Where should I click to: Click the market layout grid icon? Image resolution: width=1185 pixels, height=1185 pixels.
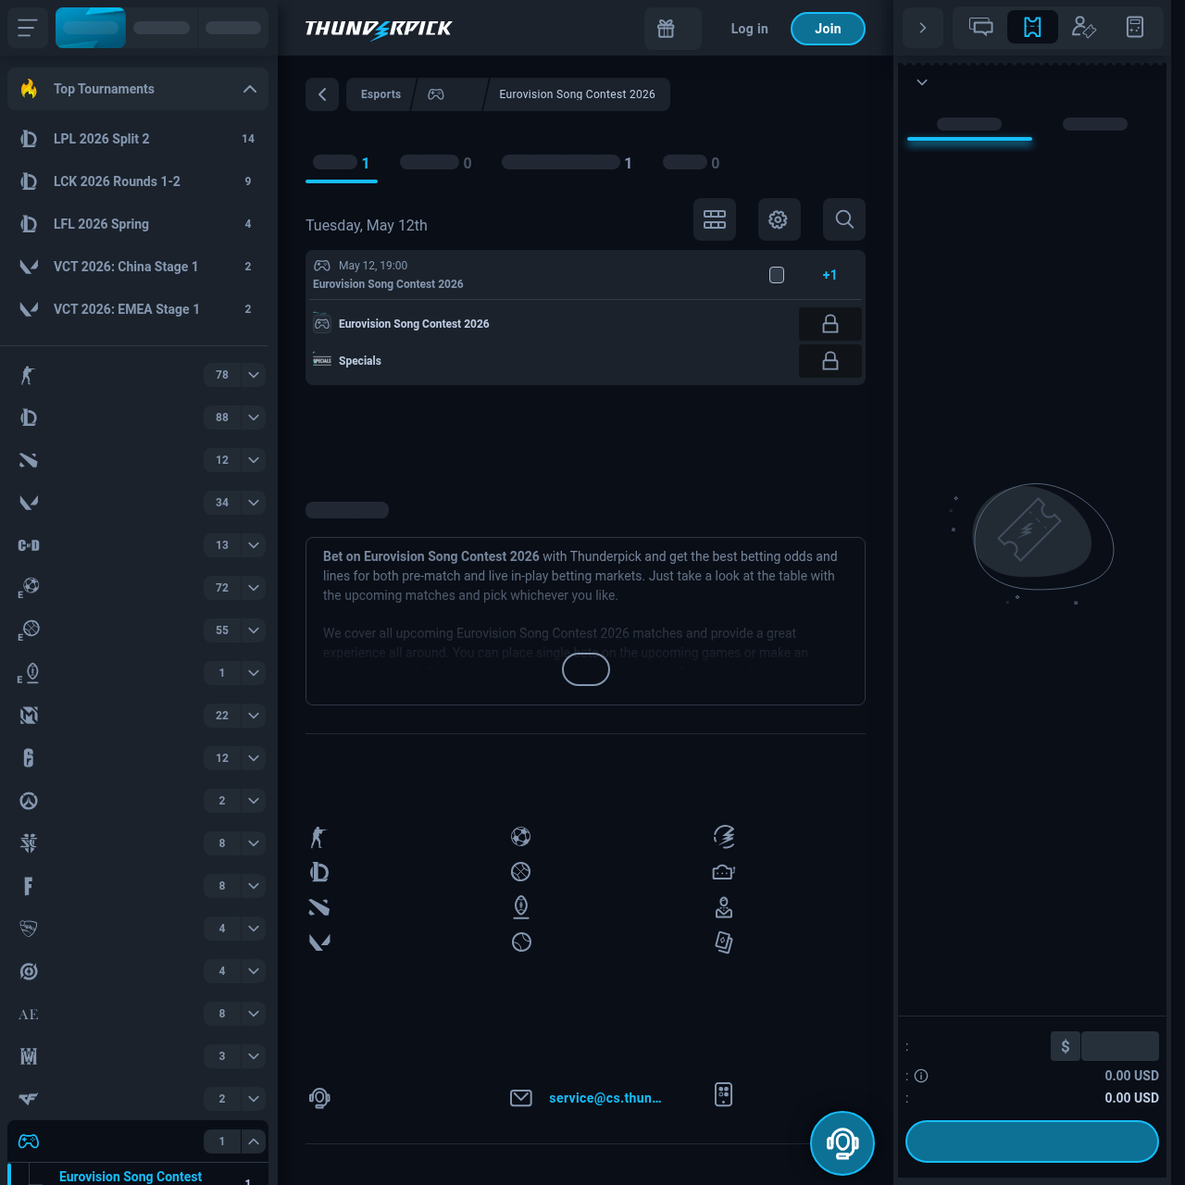(x=715, y=219)
